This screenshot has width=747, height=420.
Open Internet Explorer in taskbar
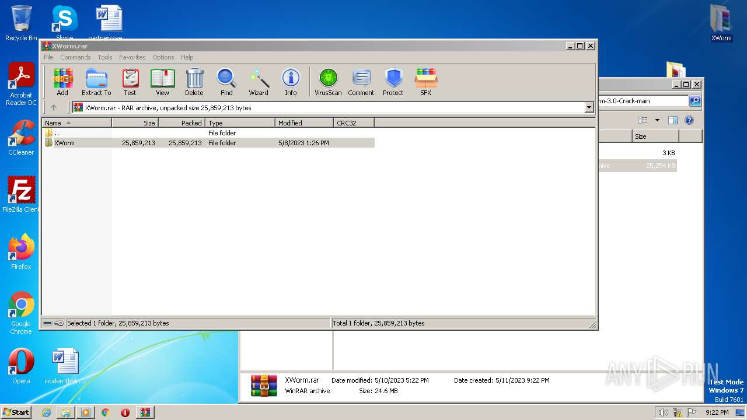click(x=46, y=412)
